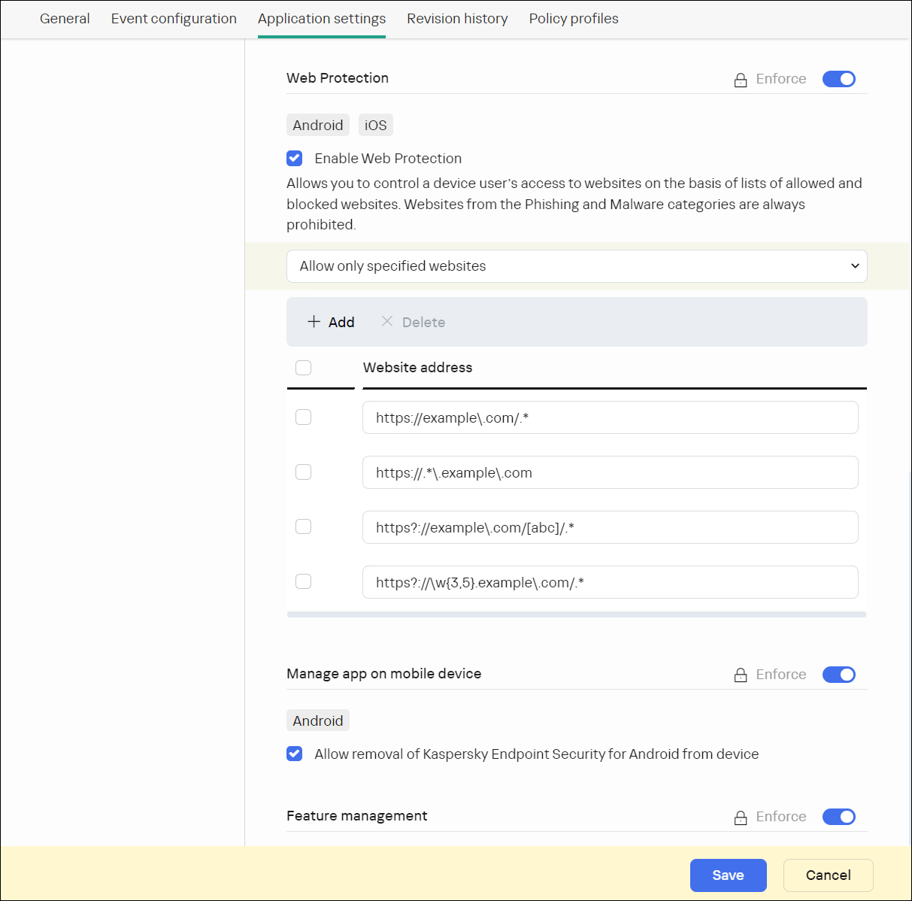
Task: Click the Save button
Action: pos(728,875)
